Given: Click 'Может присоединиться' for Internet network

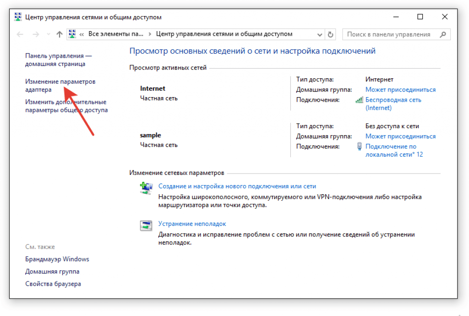Looking at the screenshot, I should point(400,89).
